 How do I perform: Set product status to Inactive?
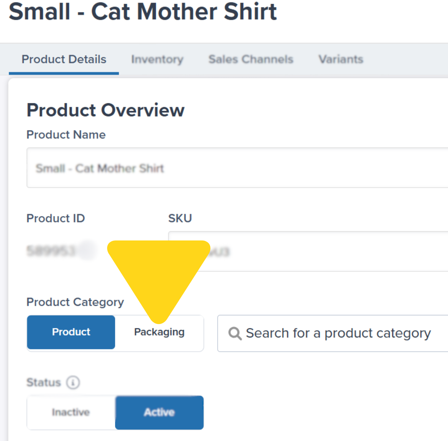71,412
